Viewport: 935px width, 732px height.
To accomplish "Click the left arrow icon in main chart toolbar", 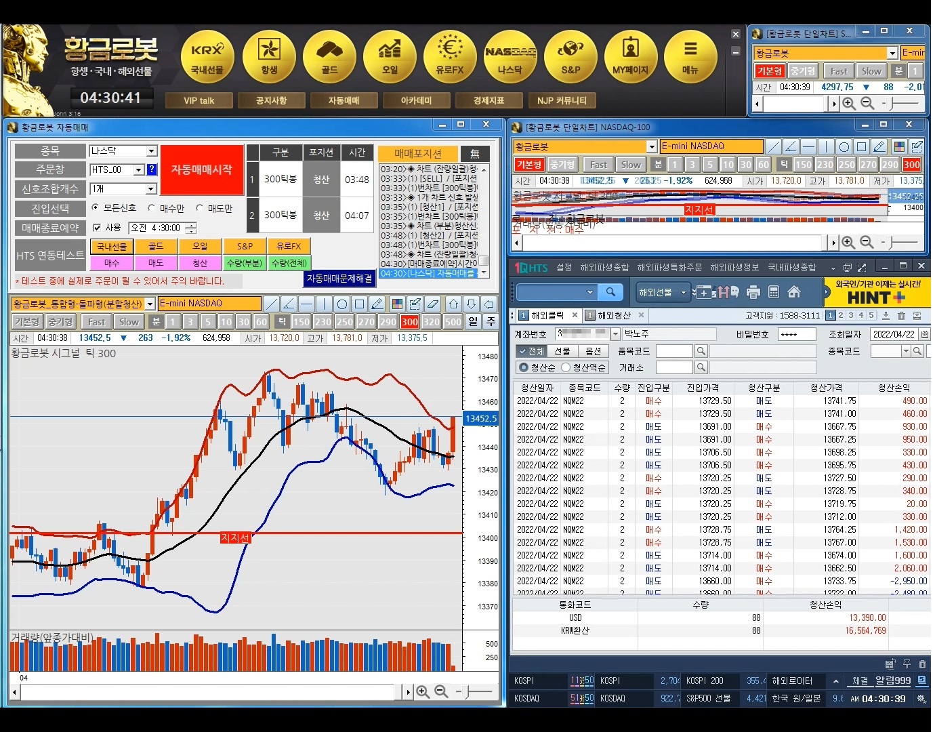I will pos(489,304).
